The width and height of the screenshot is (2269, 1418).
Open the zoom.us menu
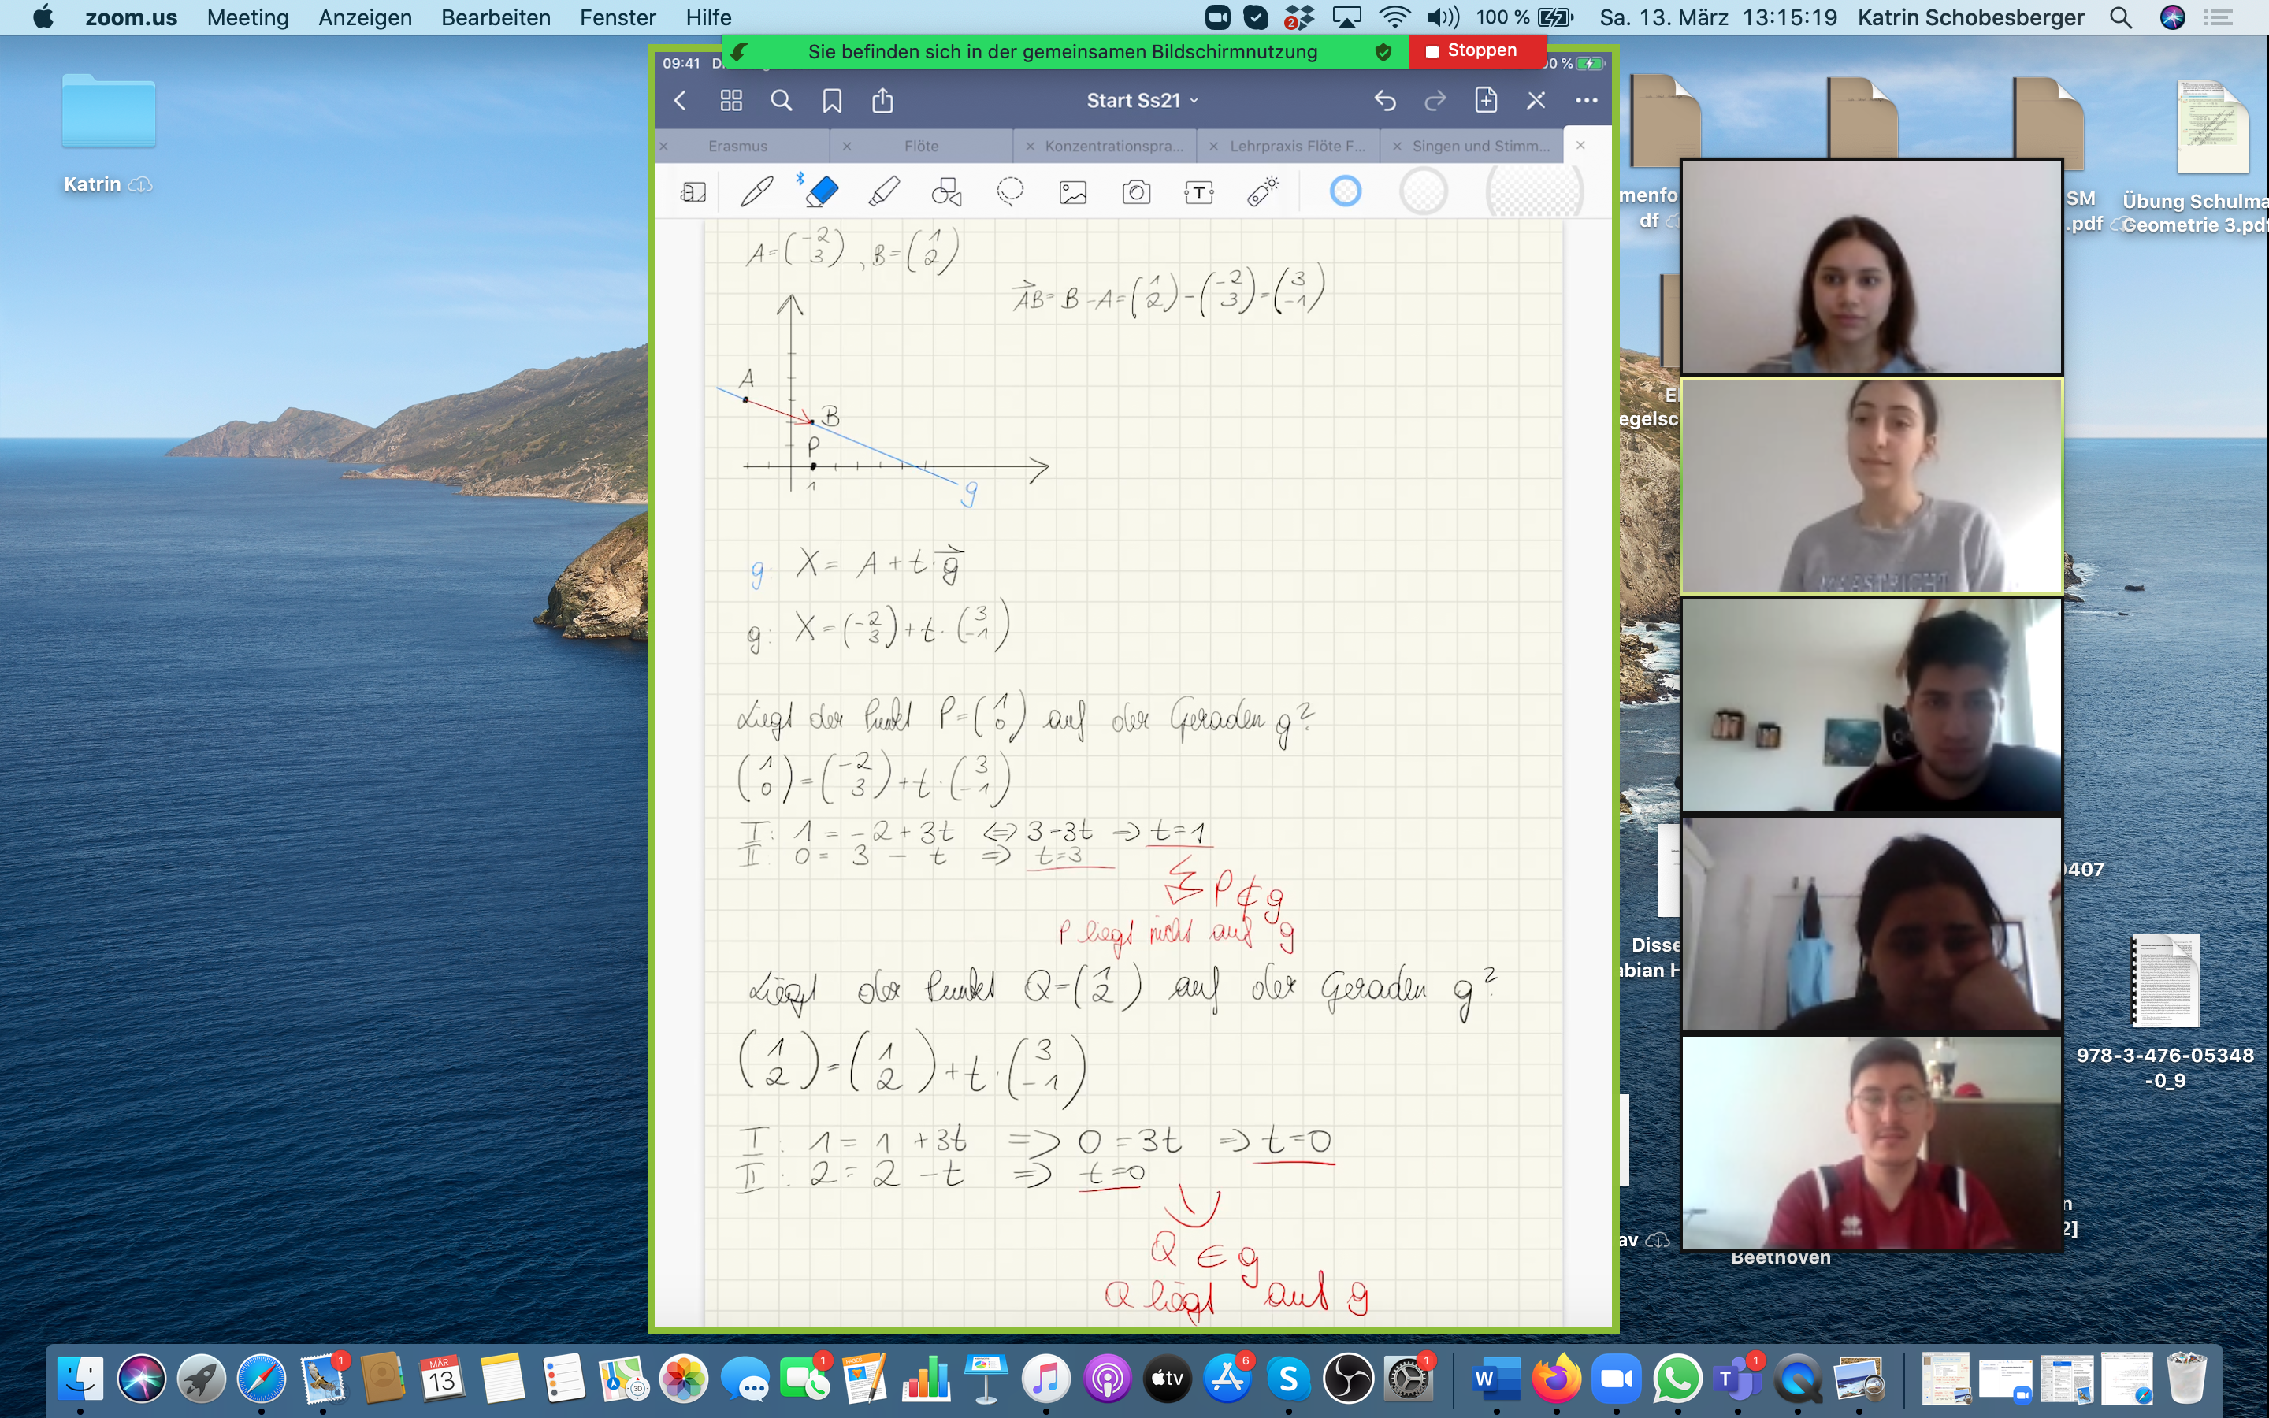tap(132, 17)
